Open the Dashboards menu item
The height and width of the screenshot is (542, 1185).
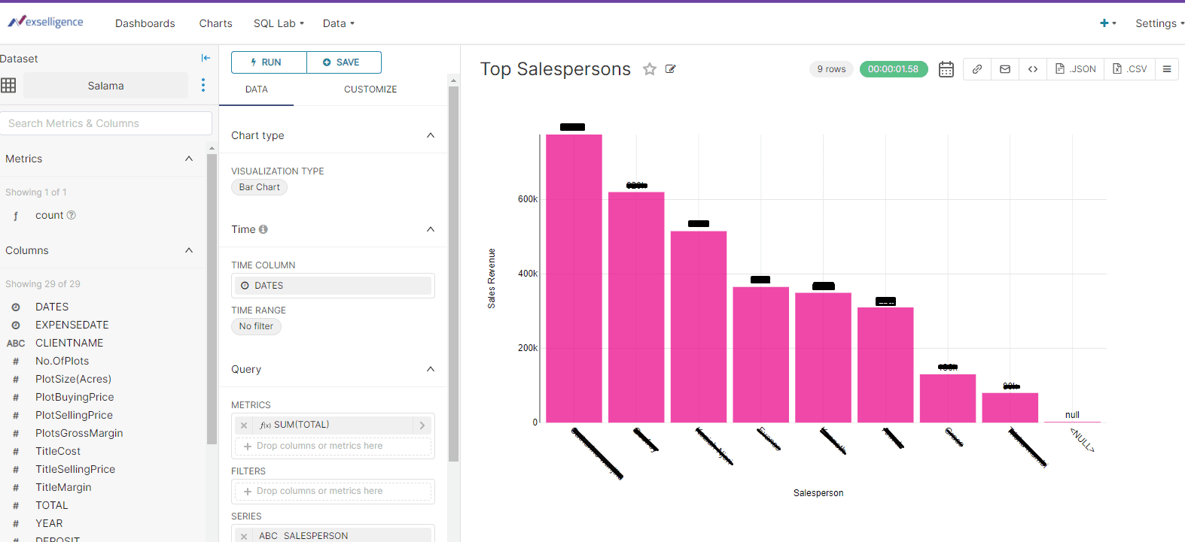pos(145,23)
